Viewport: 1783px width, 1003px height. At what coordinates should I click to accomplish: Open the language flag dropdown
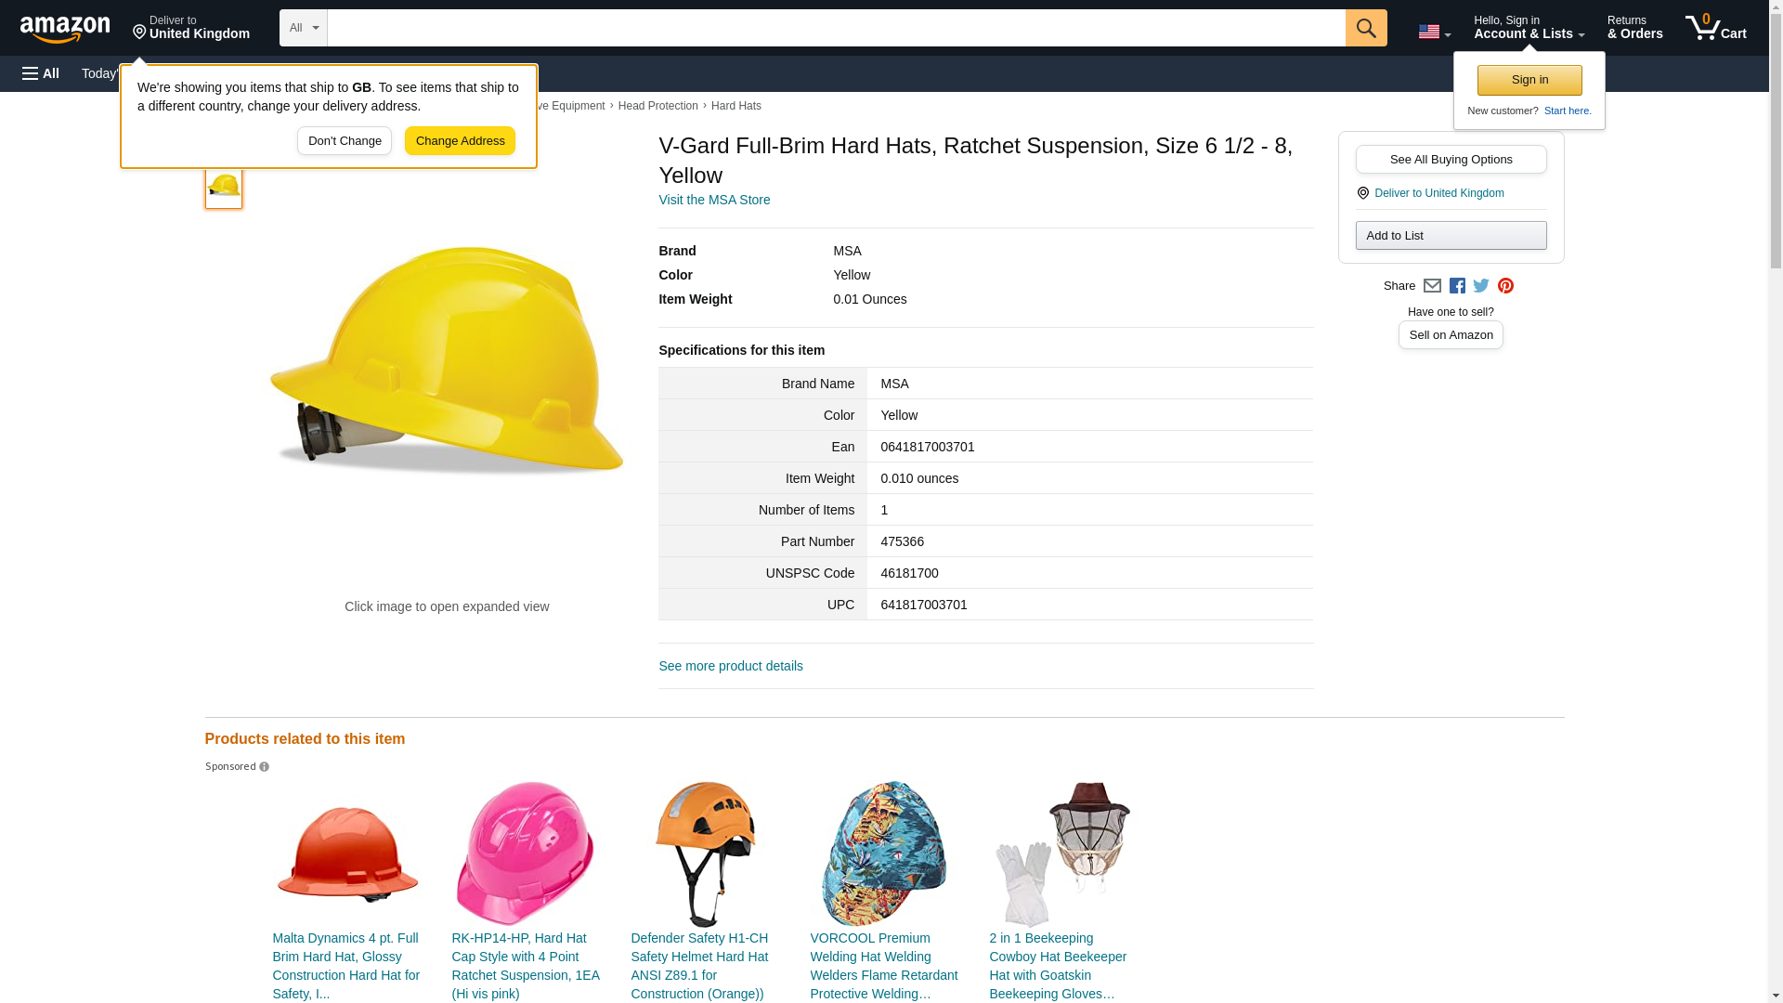coord(1434,32)
